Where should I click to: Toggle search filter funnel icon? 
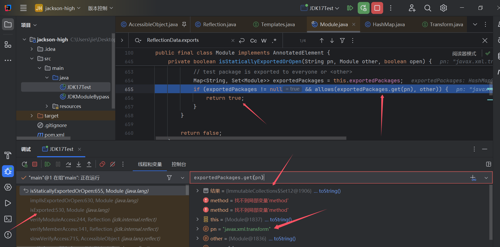tap(342, 41)
